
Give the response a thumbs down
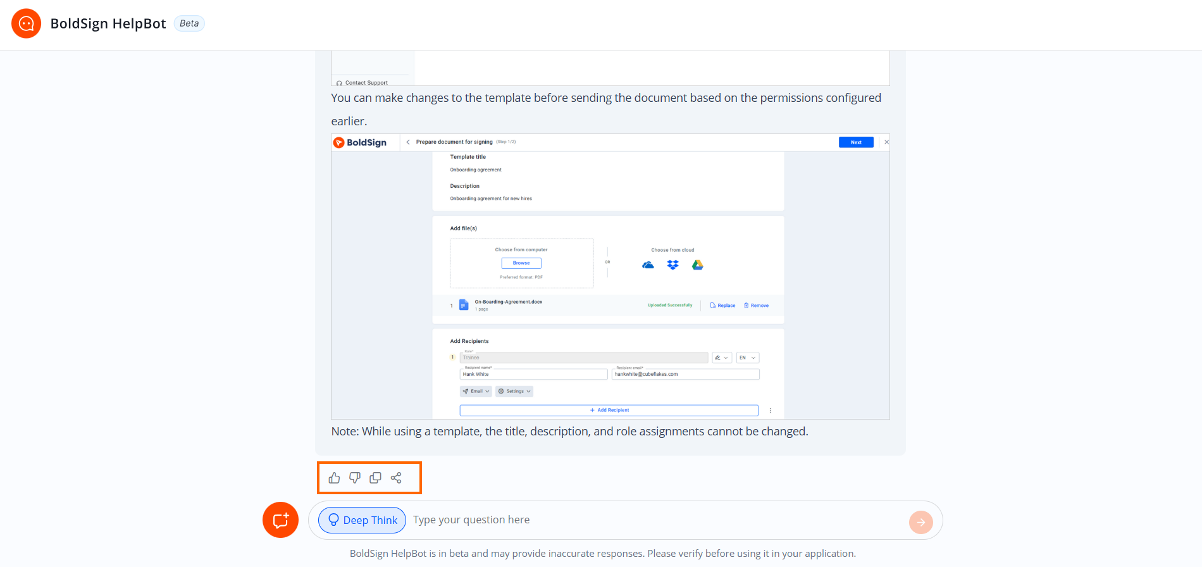[x=355, y=478]
